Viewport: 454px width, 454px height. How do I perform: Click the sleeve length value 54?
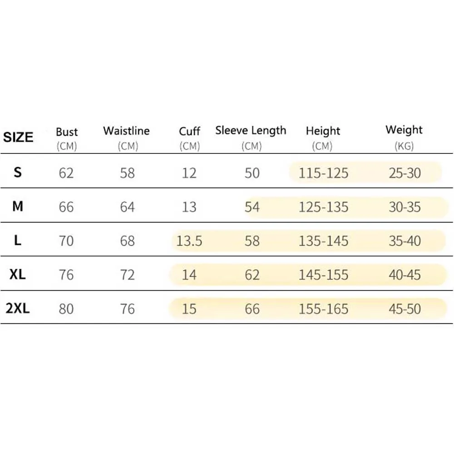[x=252, y=207]
